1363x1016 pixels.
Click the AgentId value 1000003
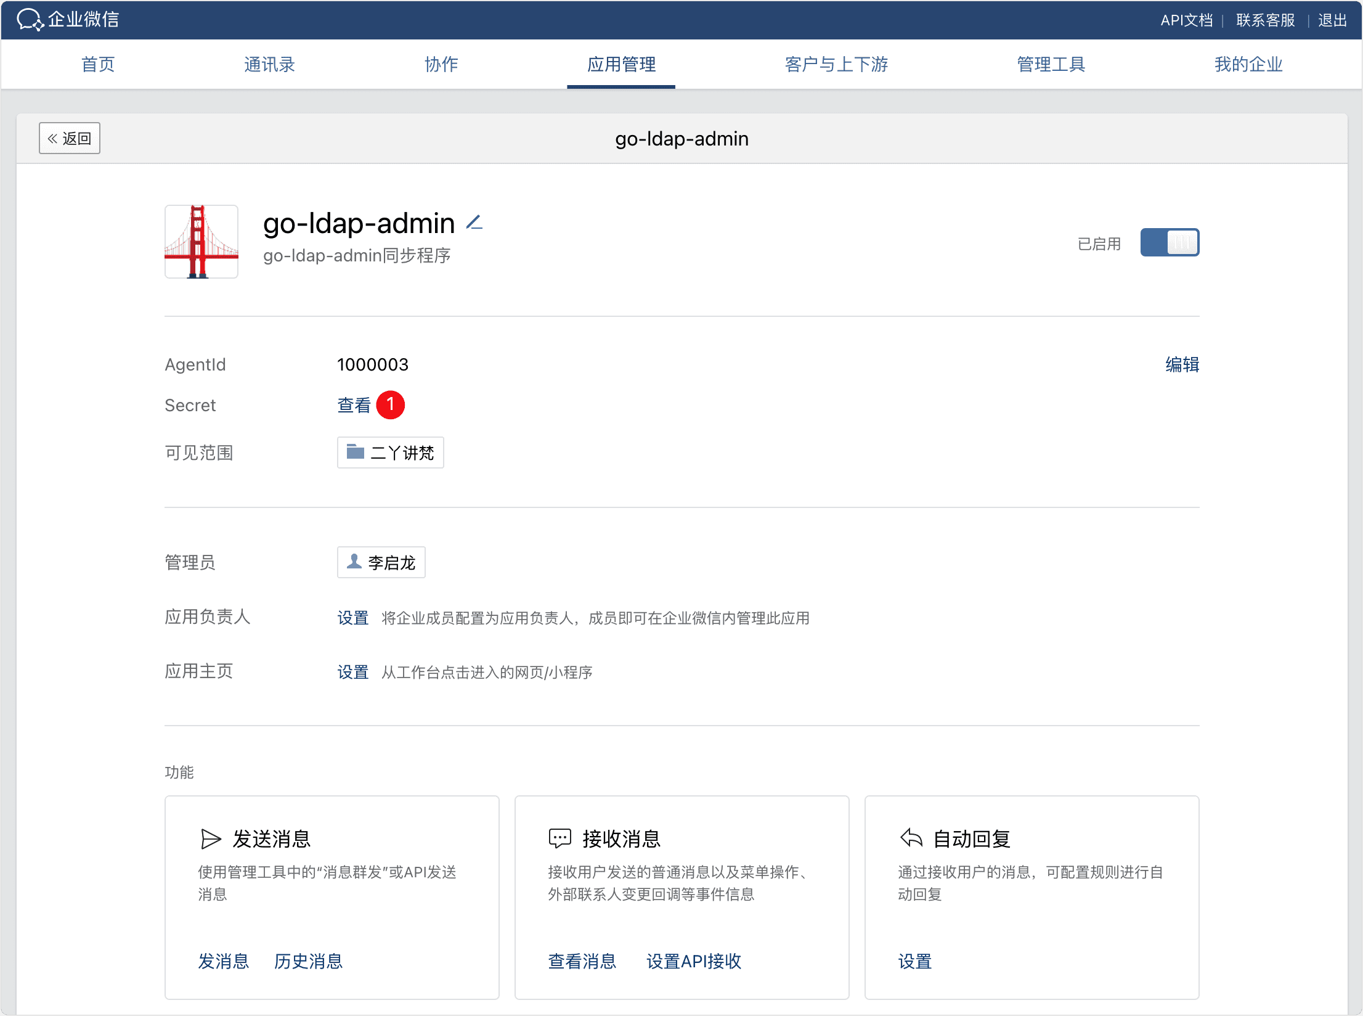tap(373, 364)
